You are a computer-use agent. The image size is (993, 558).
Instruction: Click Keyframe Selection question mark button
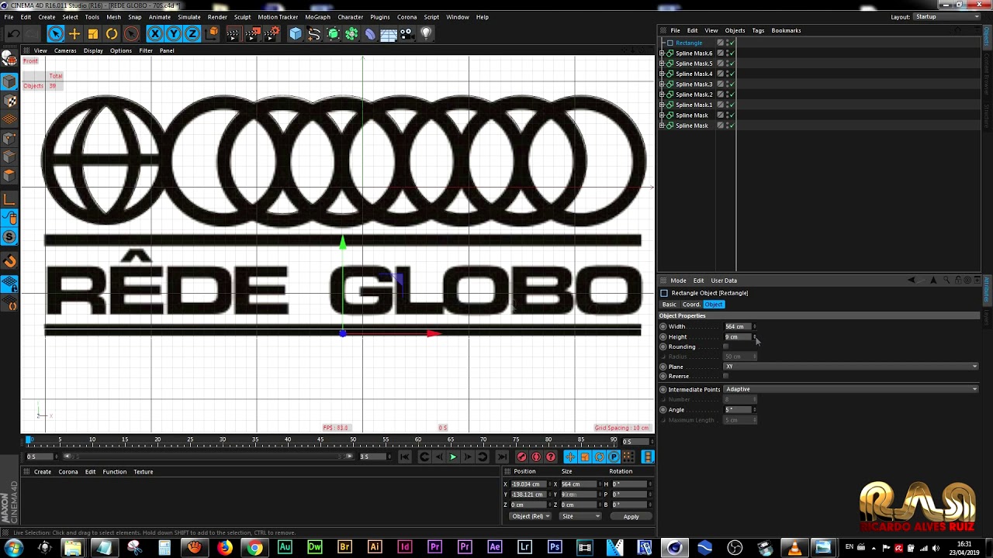coord(551,457)
